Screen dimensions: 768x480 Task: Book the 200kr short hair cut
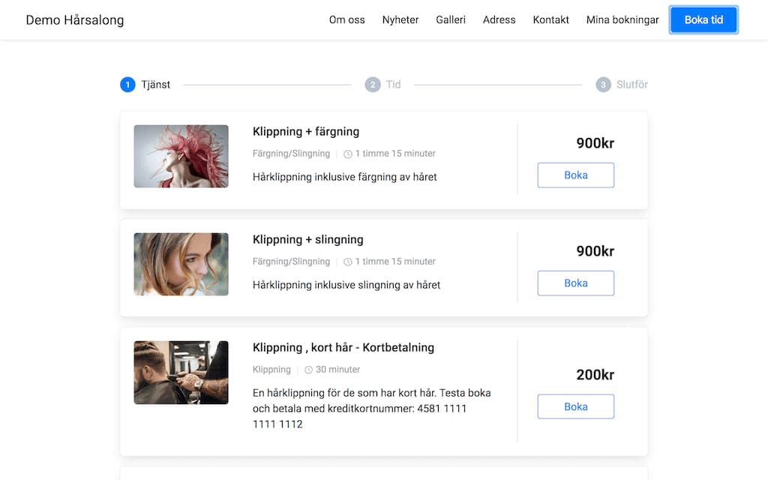click(575, 406)
